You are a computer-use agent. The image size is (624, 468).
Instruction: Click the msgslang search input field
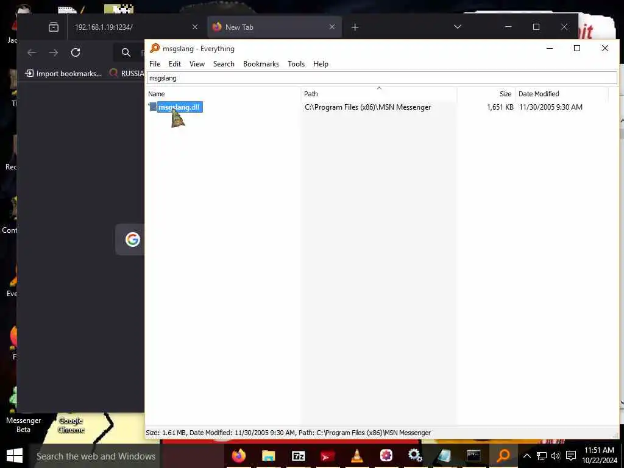click(381, 78)
